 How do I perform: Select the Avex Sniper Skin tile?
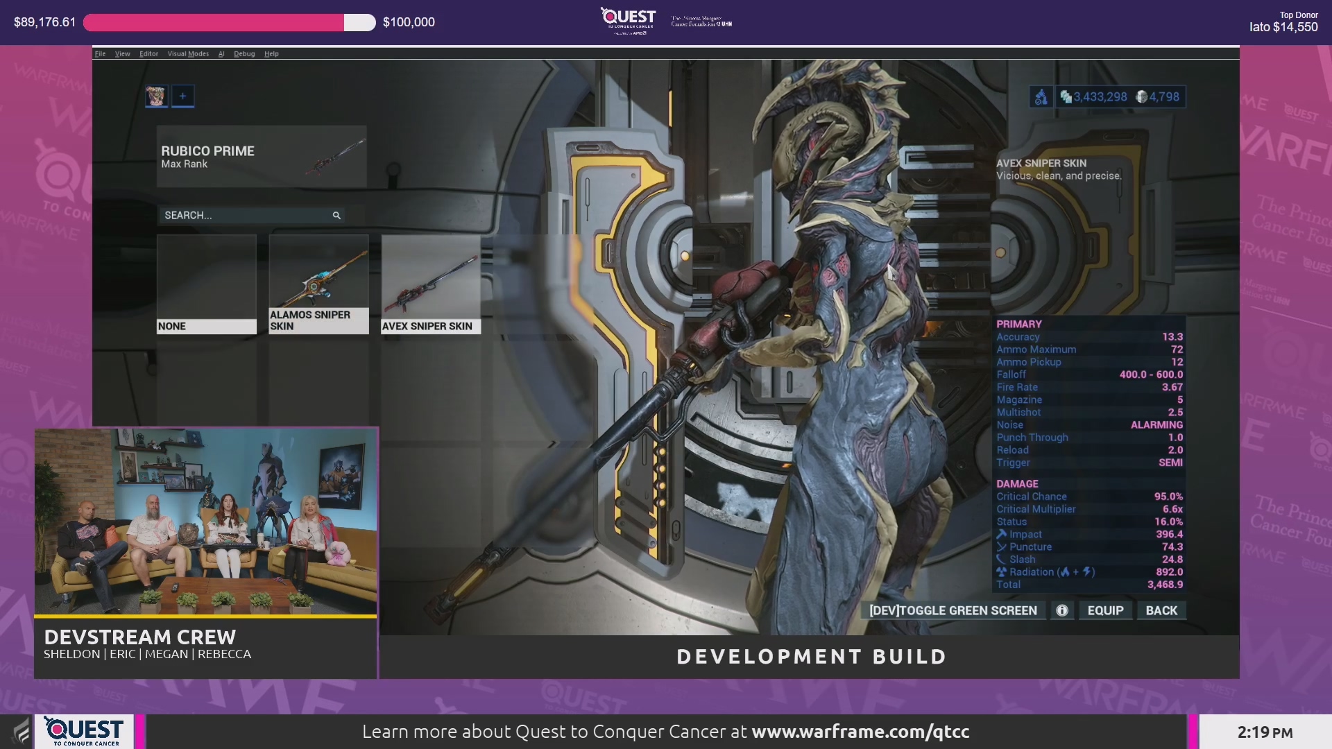(x=431, y=284)
